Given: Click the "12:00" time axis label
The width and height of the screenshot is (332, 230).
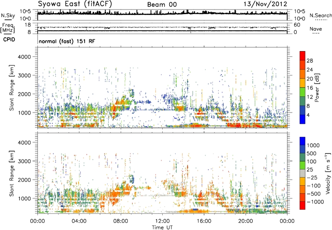Looking at the screenshot, I should point(162,221).
